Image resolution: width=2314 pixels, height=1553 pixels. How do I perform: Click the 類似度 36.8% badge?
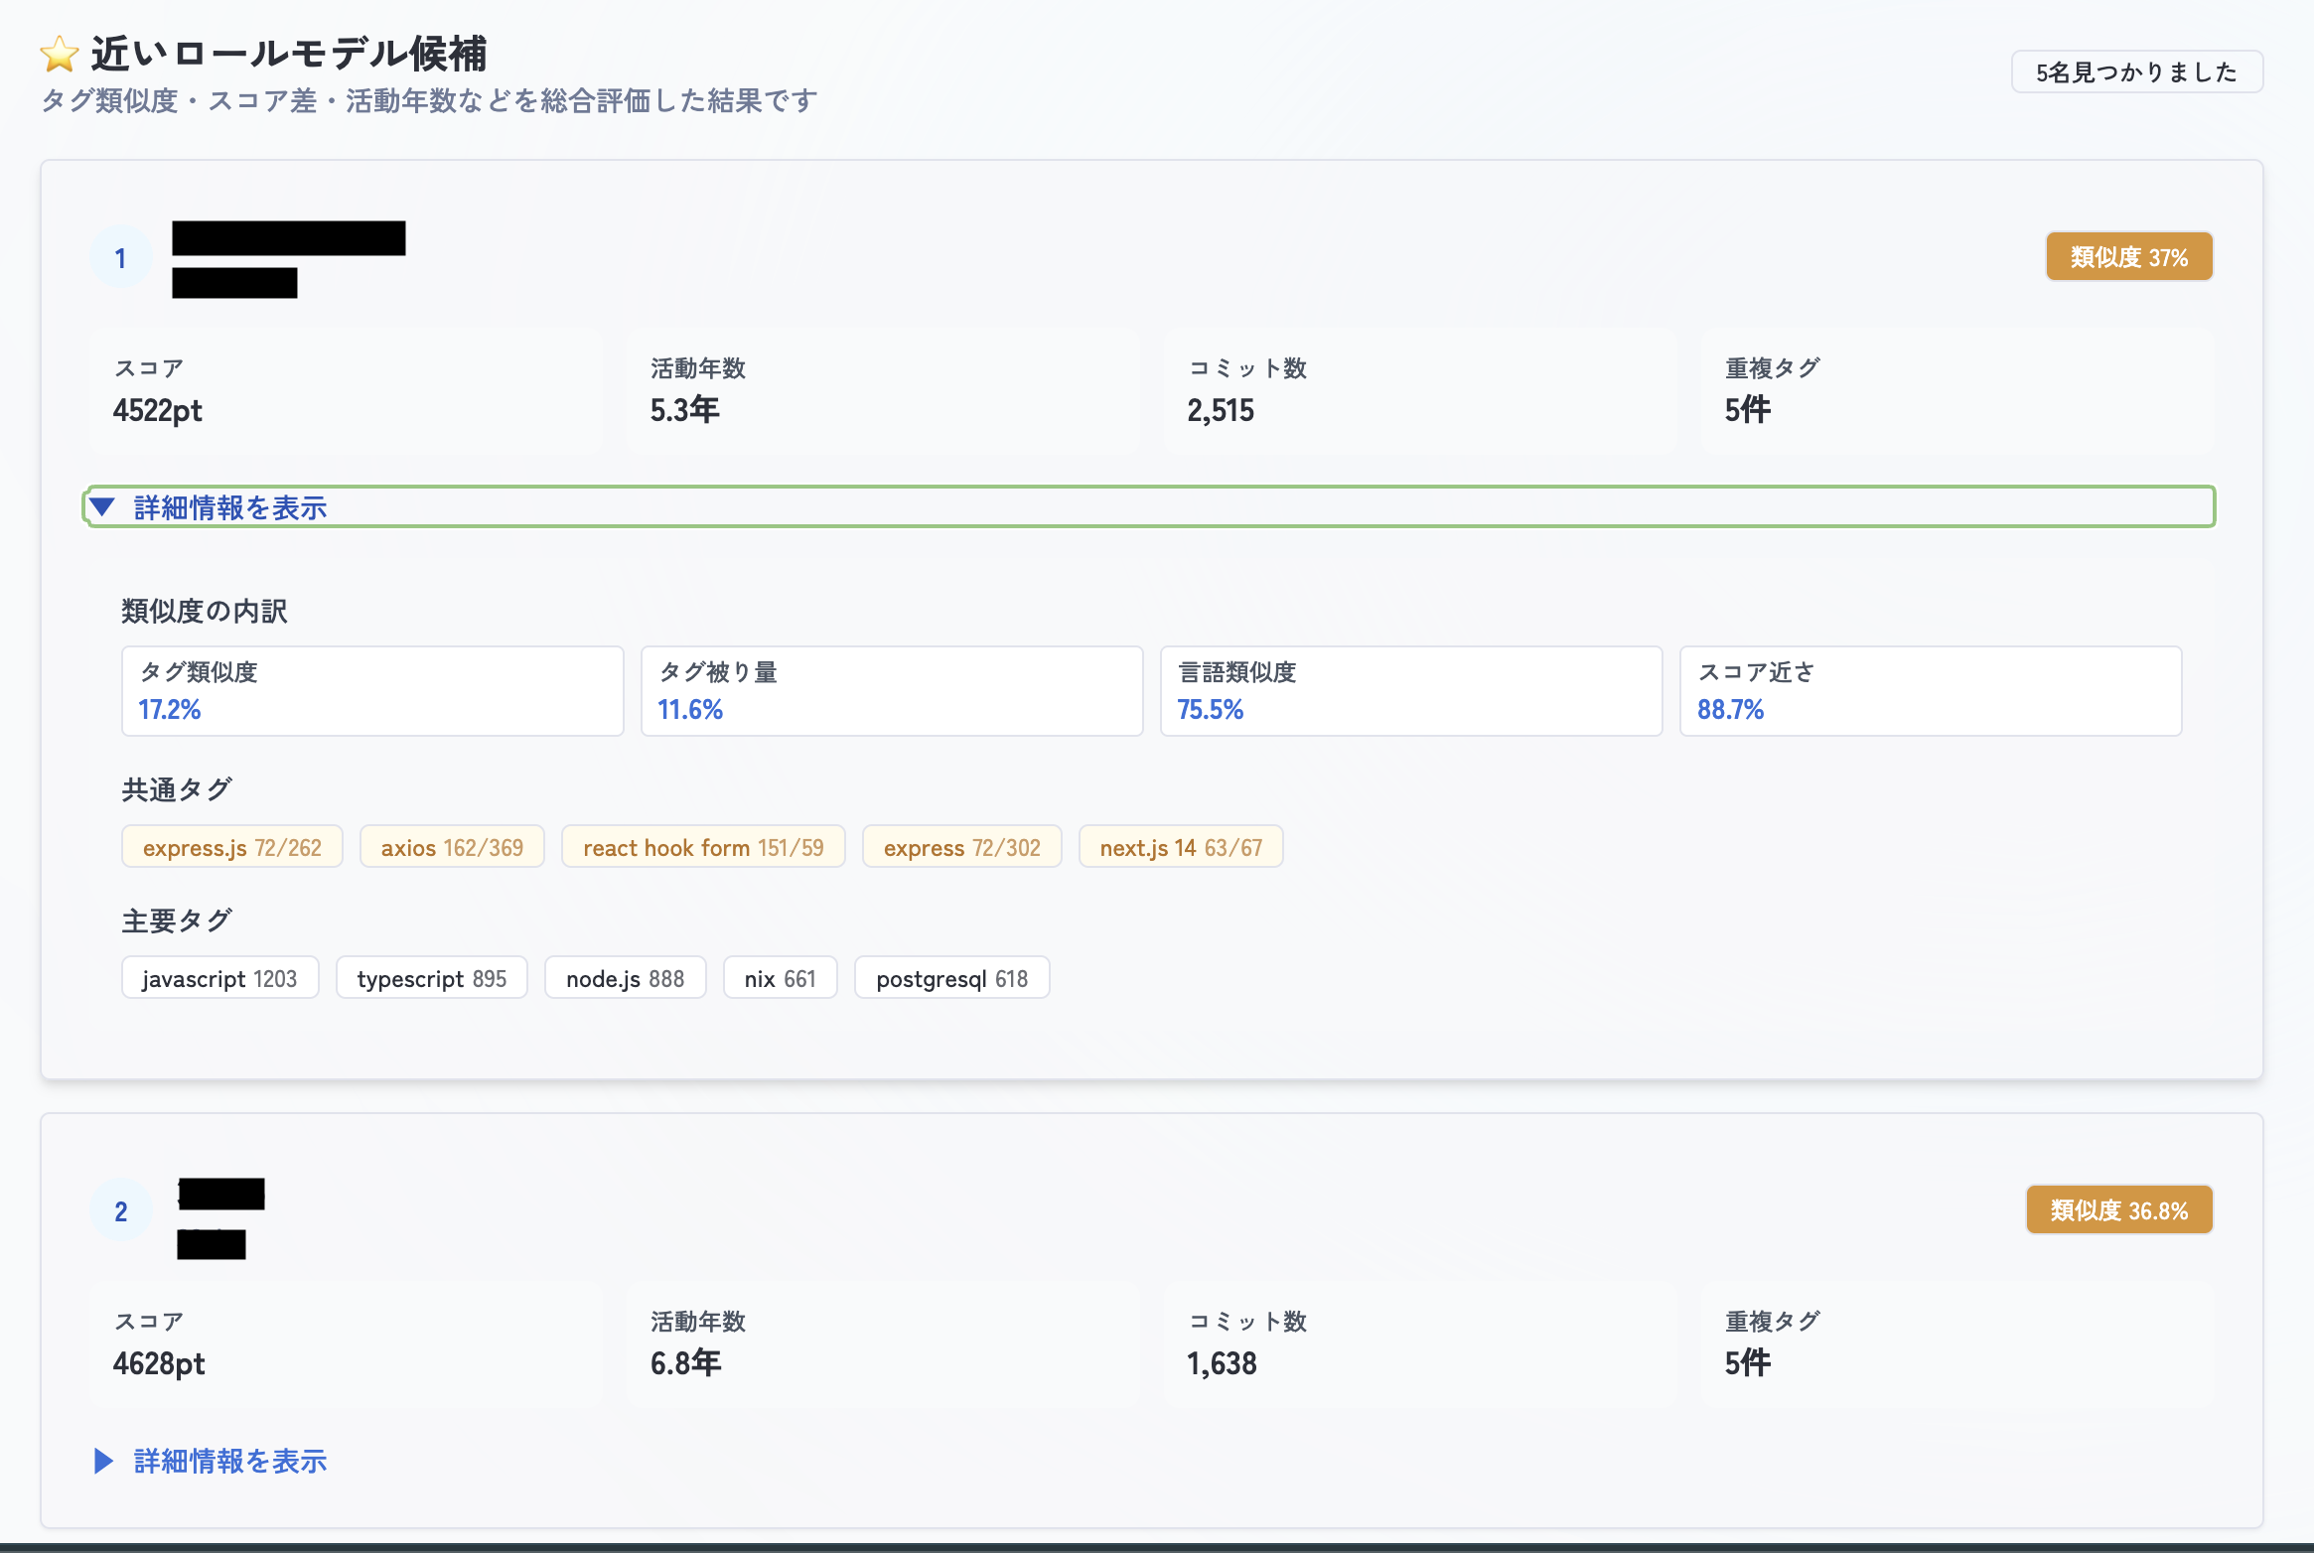point(2118,1210)
